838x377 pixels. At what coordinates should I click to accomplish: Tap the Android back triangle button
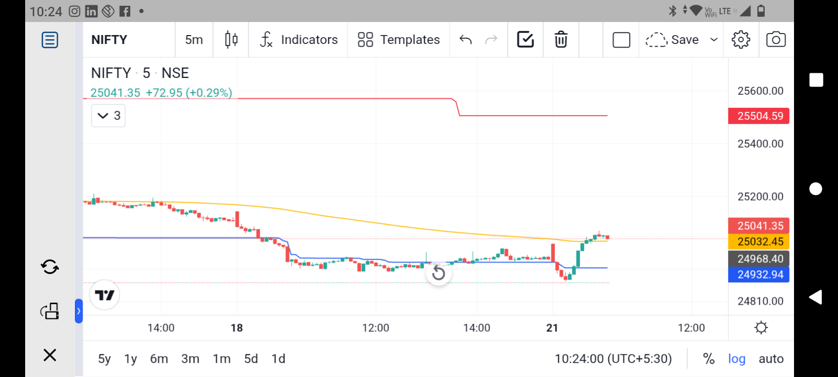click(815, 297)
